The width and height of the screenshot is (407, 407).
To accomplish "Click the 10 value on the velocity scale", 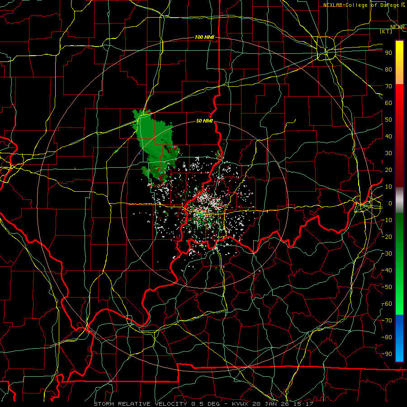I will click(388, 187).
